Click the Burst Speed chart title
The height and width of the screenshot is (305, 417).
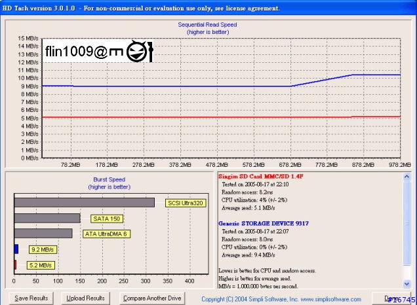point(109,180)
